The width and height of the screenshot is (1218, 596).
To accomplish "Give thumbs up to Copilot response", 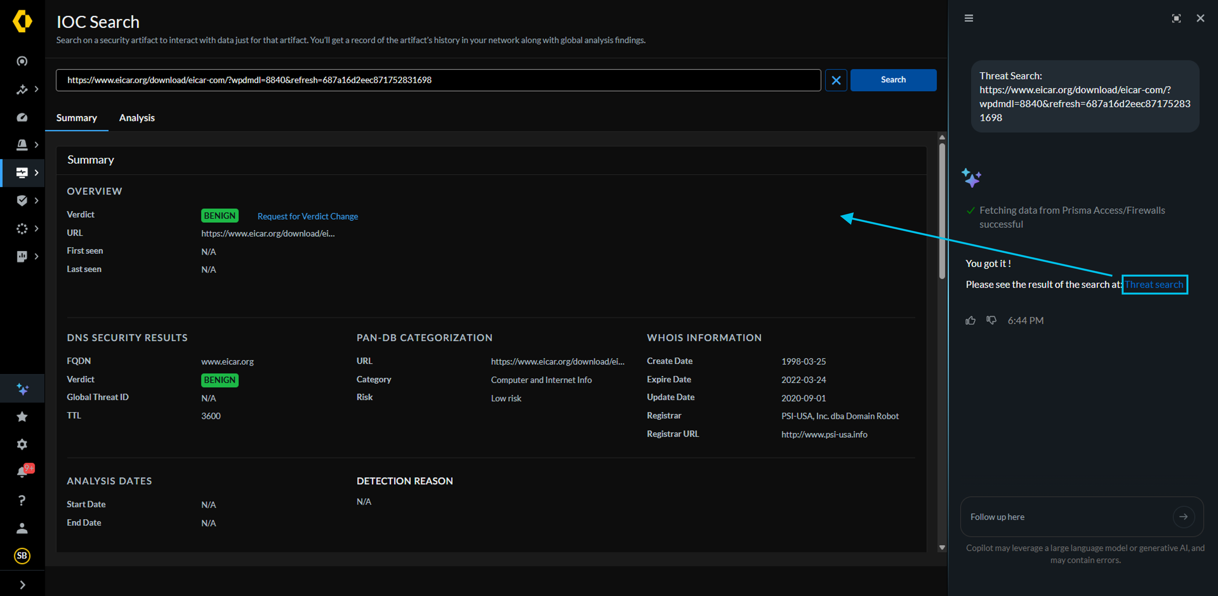I will [x=971, y=321].
